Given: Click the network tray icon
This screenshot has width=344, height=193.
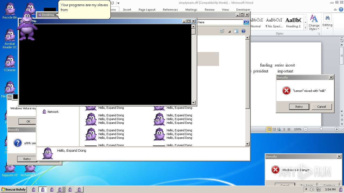Looking at the screenshot, I should pyautogui.click(x=318, y=190).
